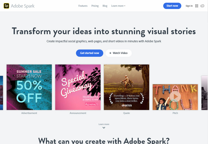
Task: Go to the Pricing page
Action: coord(95,6)
